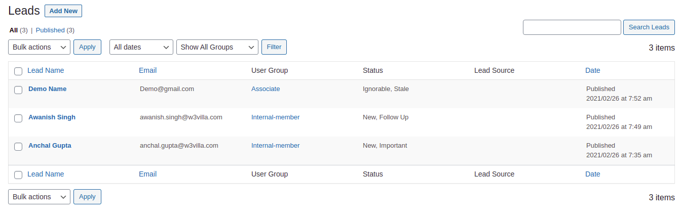680x219 pixels.
Task: Expand the All dates filter dropdown
Action: click(x=141, y=47)
